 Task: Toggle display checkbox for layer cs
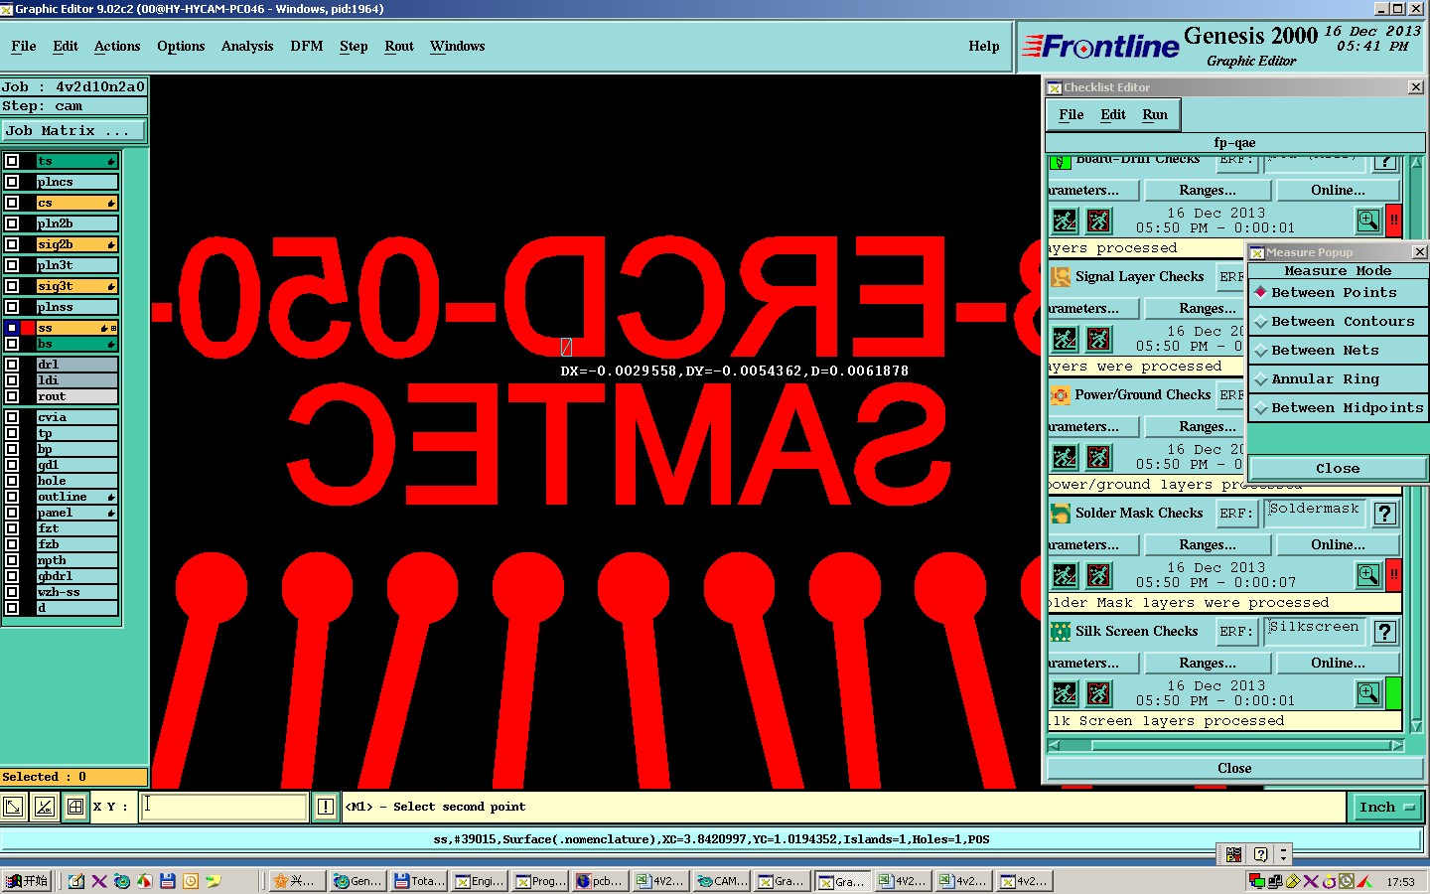coord(12,203)
